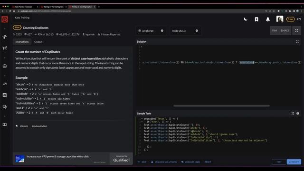
Task: Open the Codewars logo home icon
Action: (x=5, y=19)
